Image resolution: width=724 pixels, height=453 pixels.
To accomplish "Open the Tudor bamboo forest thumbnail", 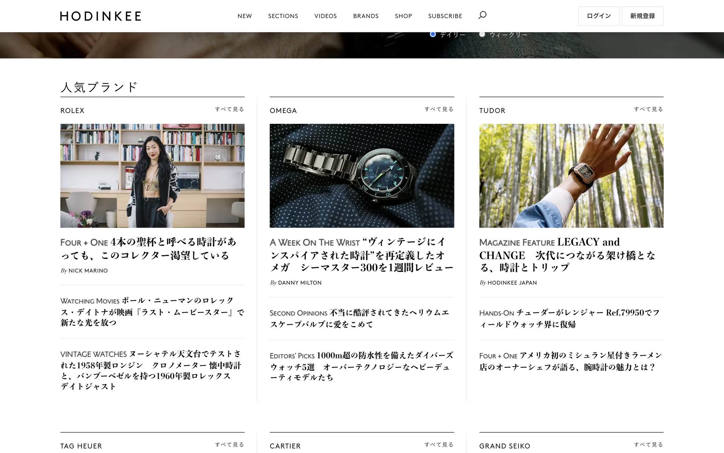I will click(571, 176).
